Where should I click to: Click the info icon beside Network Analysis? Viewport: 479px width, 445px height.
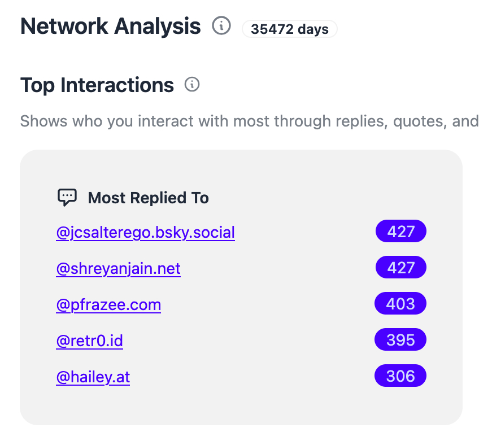coord(221,26)
